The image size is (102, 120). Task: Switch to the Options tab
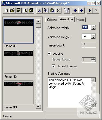[52, 20]
